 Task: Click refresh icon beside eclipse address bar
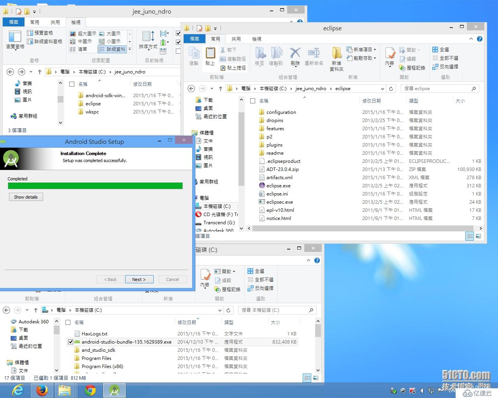pos(391,89)
